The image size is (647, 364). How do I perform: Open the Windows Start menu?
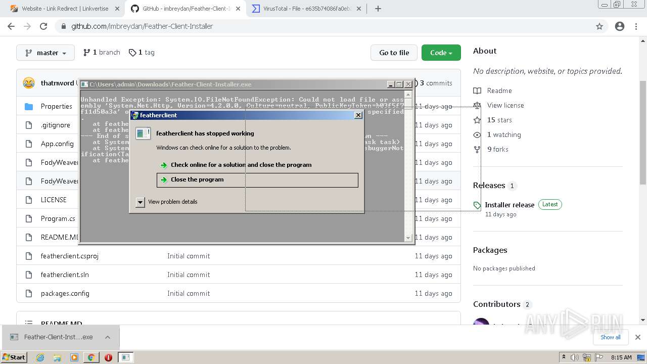coord(14,357)
